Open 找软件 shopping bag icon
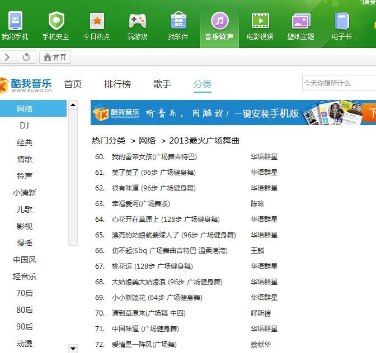Screen dimensions: 376x353 pyautogui.click(x=178, y=22)
